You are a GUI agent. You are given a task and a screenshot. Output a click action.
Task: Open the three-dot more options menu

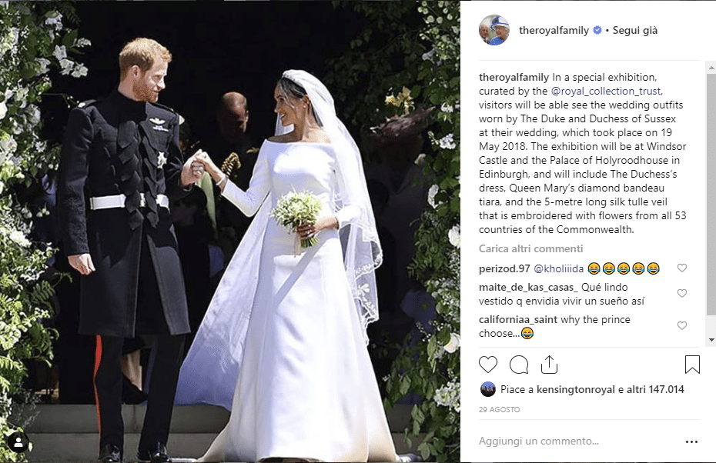click(x=691, y=441)
